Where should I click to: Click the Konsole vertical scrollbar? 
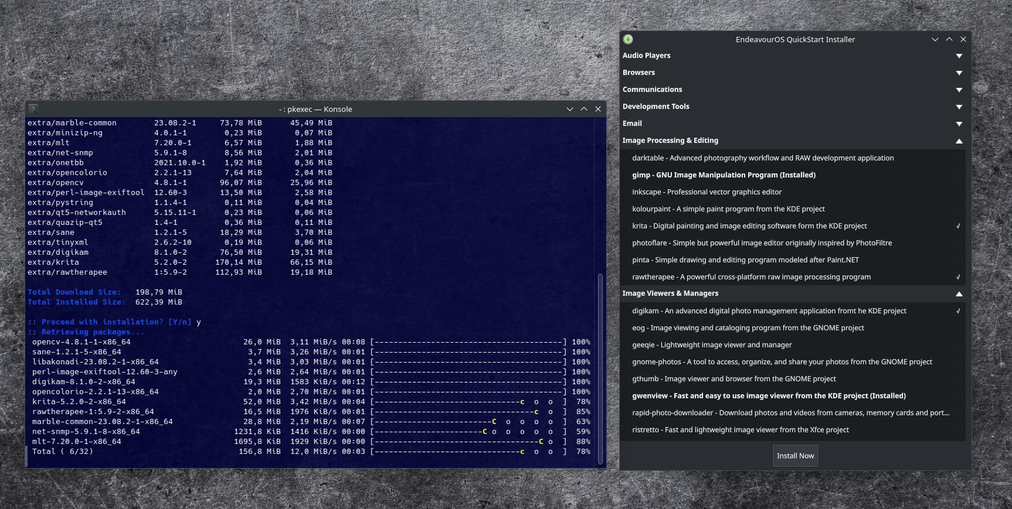[x=600, y=369]
